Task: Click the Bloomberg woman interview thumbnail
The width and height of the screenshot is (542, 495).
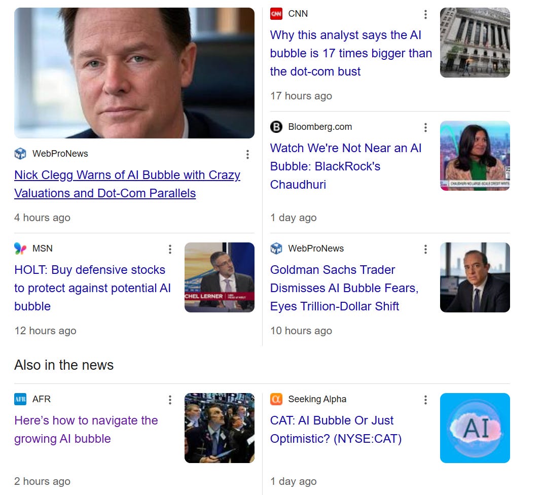Action: (475, 156)
